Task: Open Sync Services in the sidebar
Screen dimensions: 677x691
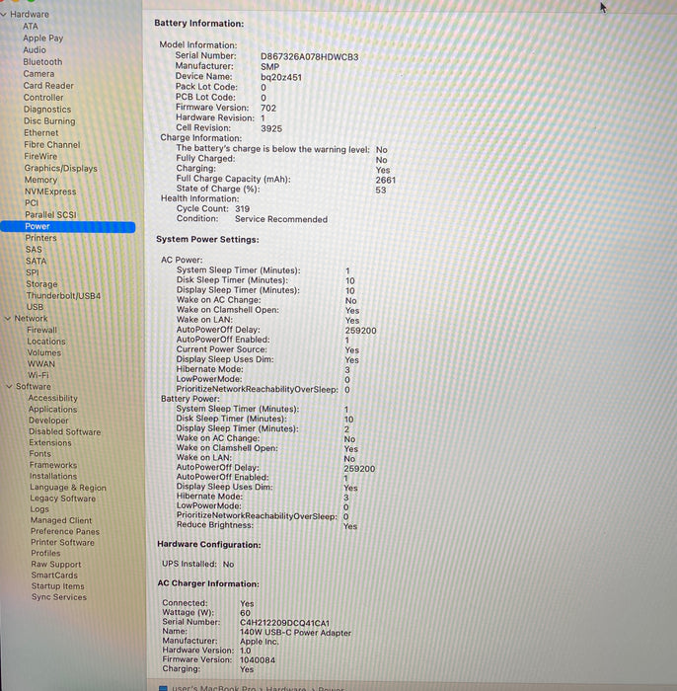Action: [59, 597]
